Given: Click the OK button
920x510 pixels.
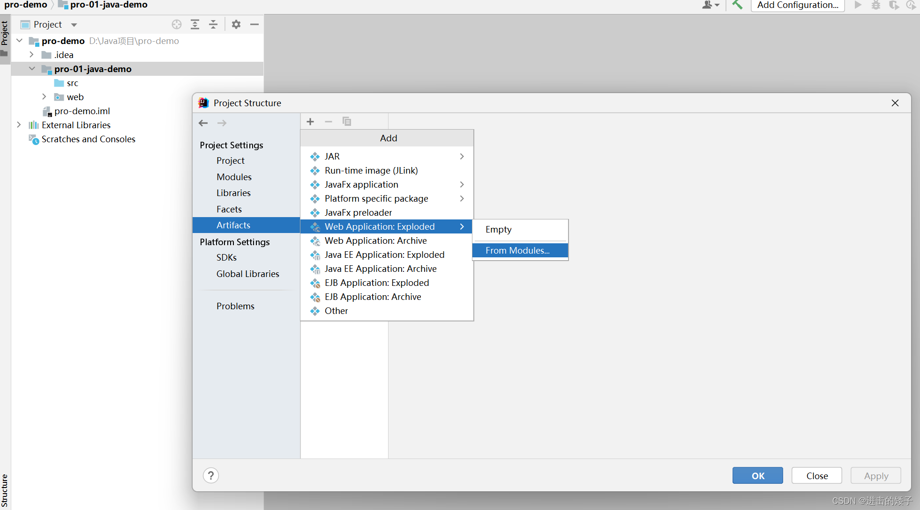Looking at the screenshot, I should click(x=757, y=475).
